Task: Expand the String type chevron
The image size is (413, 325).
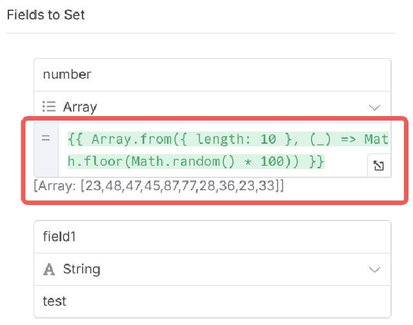Action: click(x=374, y=270)
